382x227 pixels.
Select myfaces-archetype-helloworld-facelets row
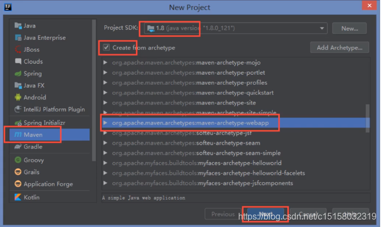pos(235,173)
